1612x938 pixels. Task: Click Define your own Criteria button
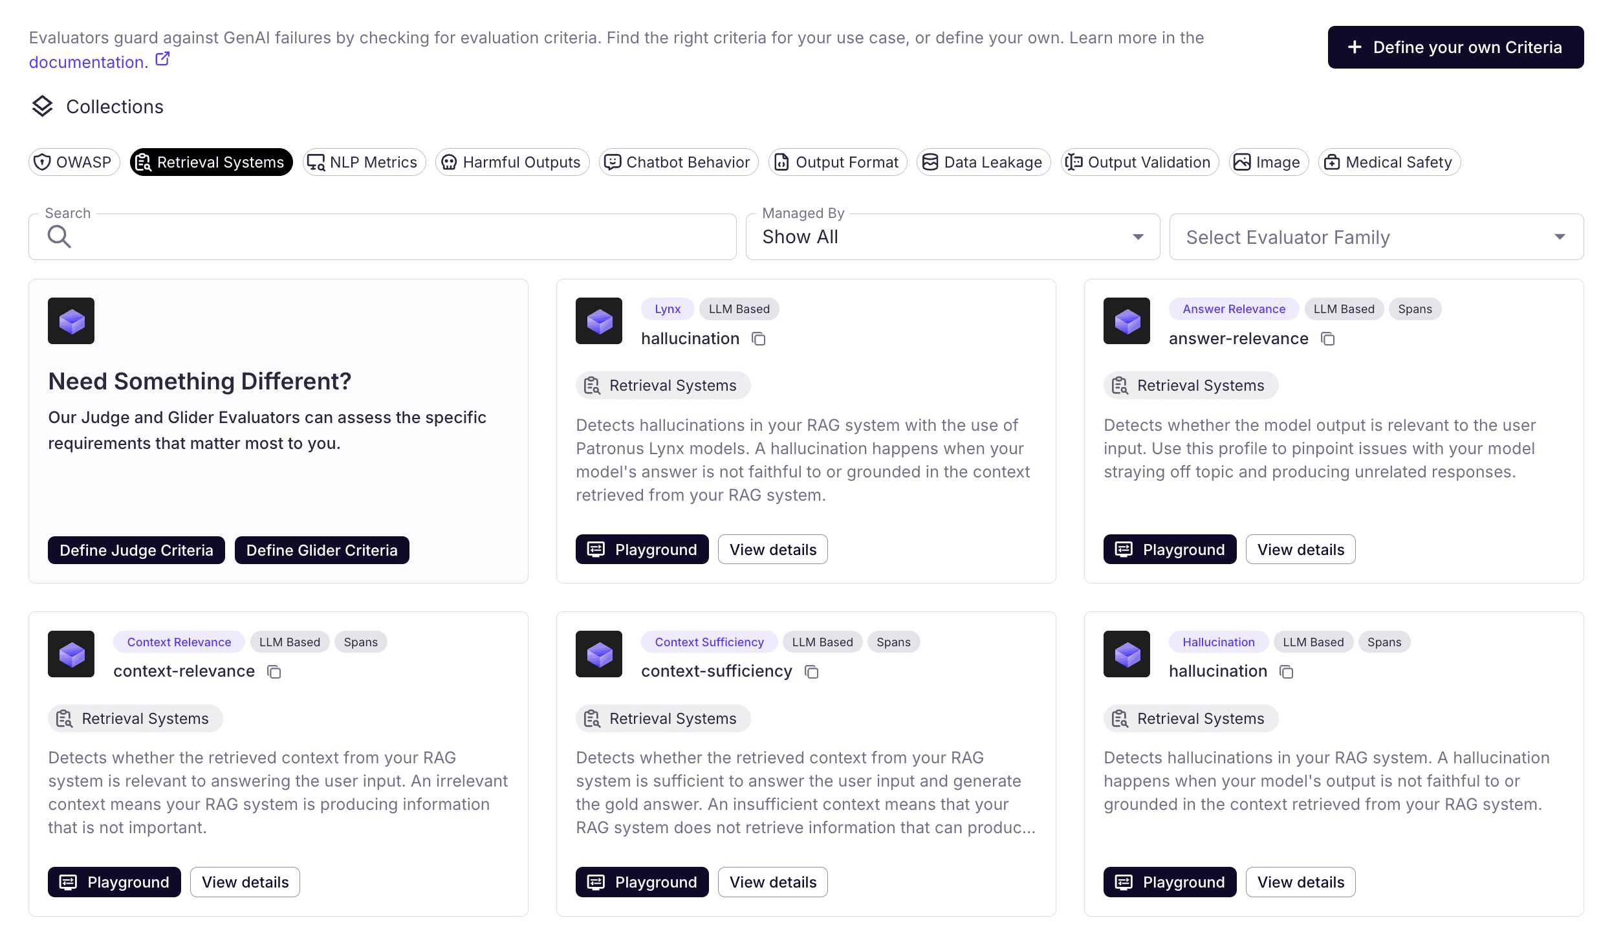tap(1455, 47)
